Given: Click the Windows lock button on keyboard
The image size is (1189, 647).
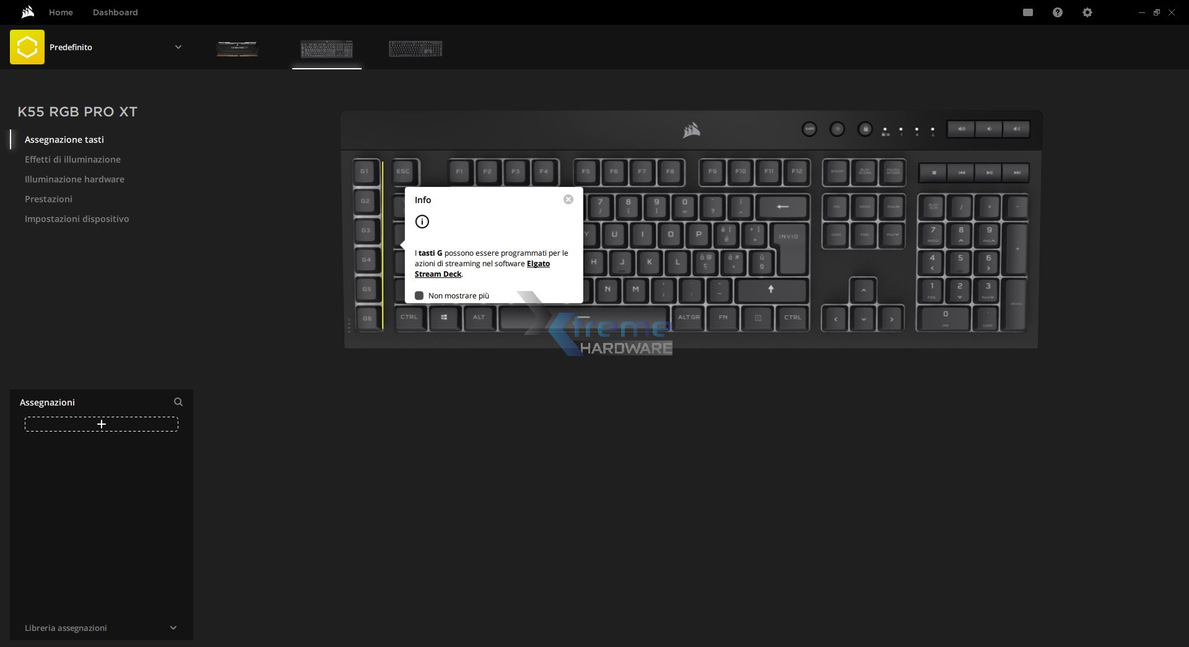Looking at the screenshot, I should [x=865, y=129].
